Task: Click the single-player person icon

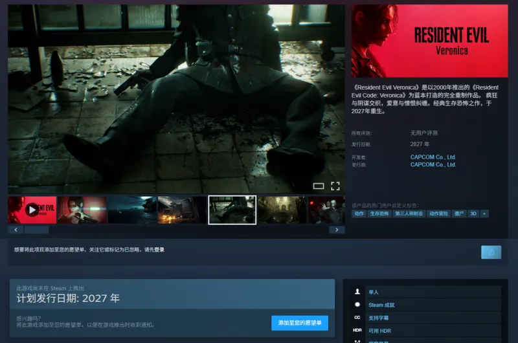Action: coord(357,291)
